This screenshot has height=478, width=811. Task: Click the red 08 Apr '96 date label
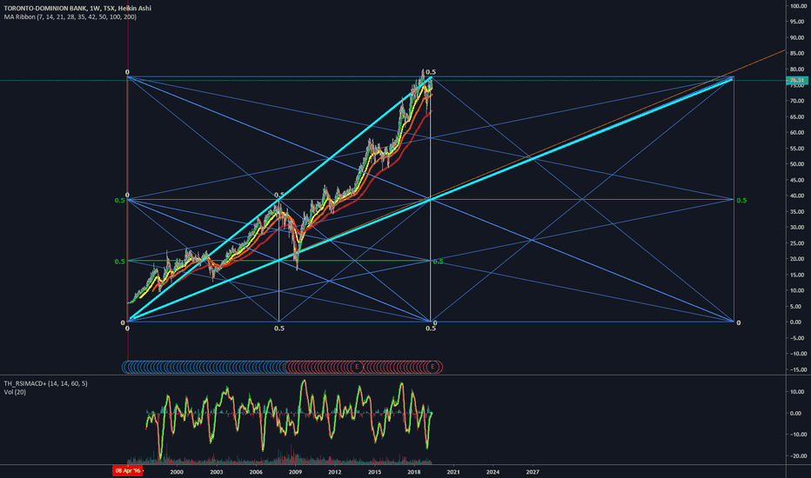point(128,471)
